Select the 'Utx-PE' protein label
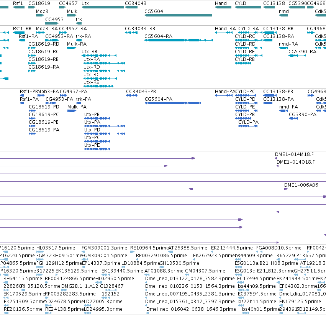Image resolution: width=326 pixels, height=315 pixels. [92, 145]
